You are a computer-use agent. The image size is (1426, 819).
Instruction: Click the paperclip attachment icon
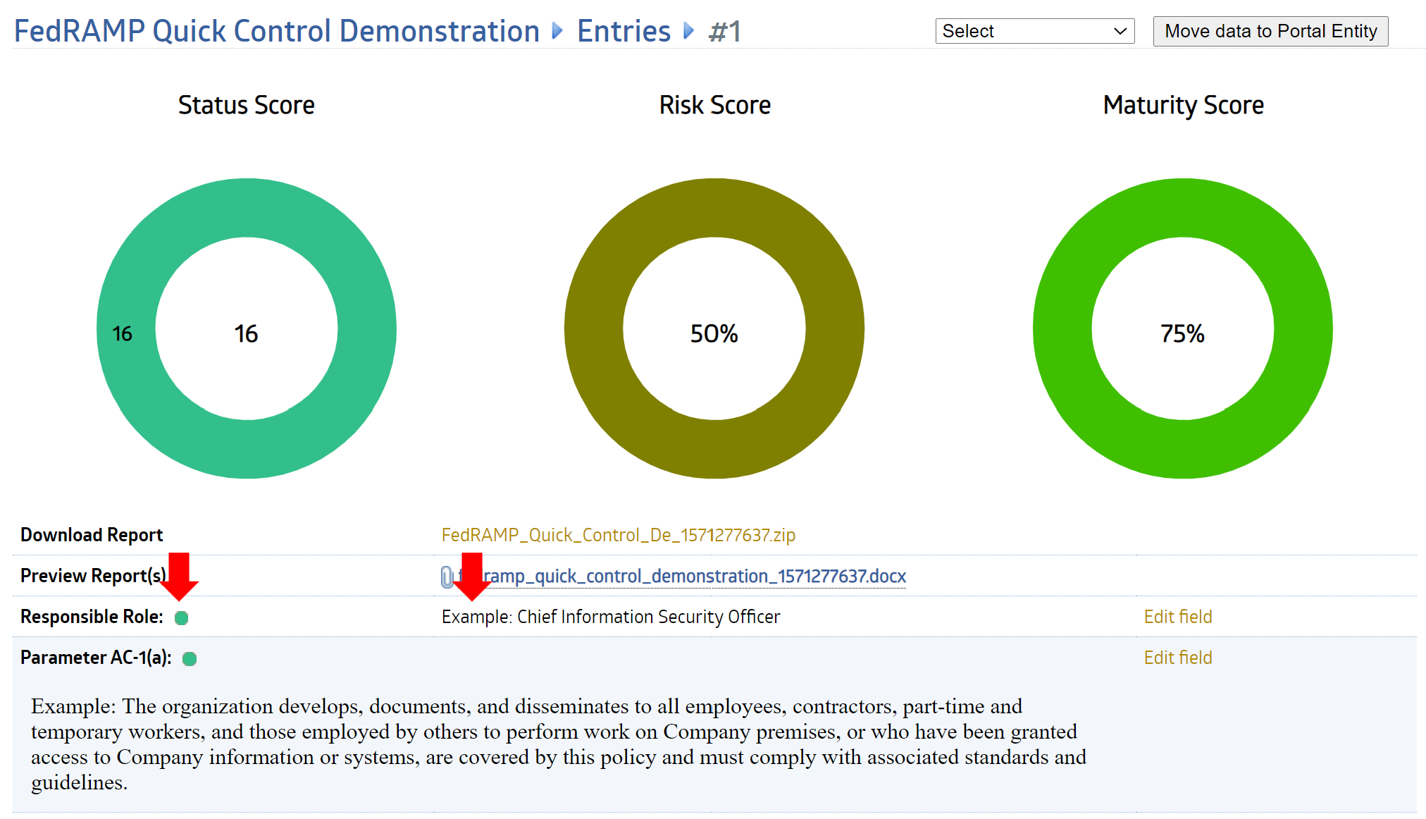pos(447,577)
